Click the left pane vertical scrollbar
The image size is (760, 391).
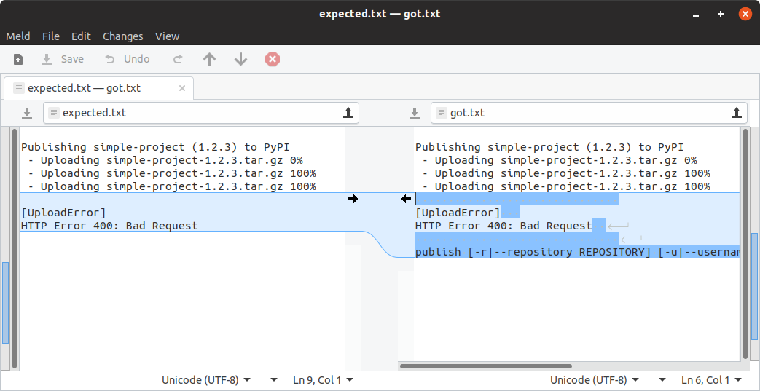point(15,248)
